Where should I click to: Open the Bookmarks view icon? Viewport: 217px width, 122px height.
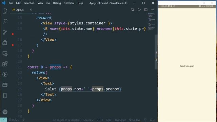(x=5, y=96)
